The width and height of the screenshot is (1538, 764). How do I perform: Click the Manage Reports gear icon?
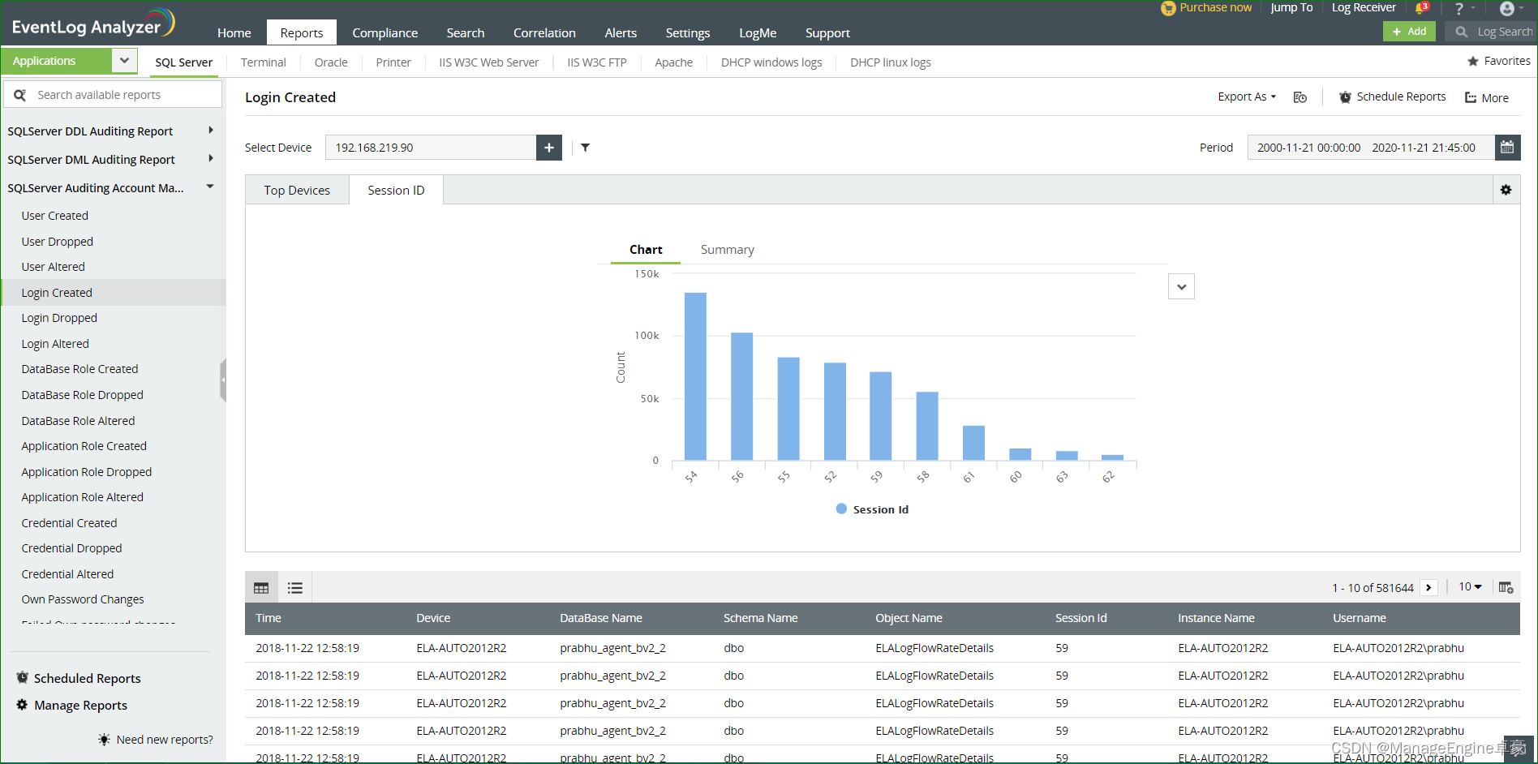22,705
